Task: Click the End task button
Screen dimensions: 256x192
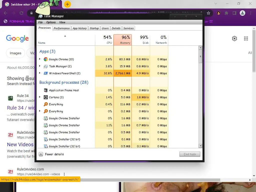Action: (190, 154)
